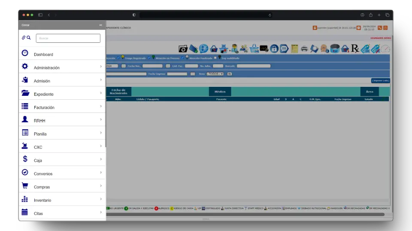Expand the Inventario submenu chevron
This screenshot has width=412, height=231.
point(101,199)
